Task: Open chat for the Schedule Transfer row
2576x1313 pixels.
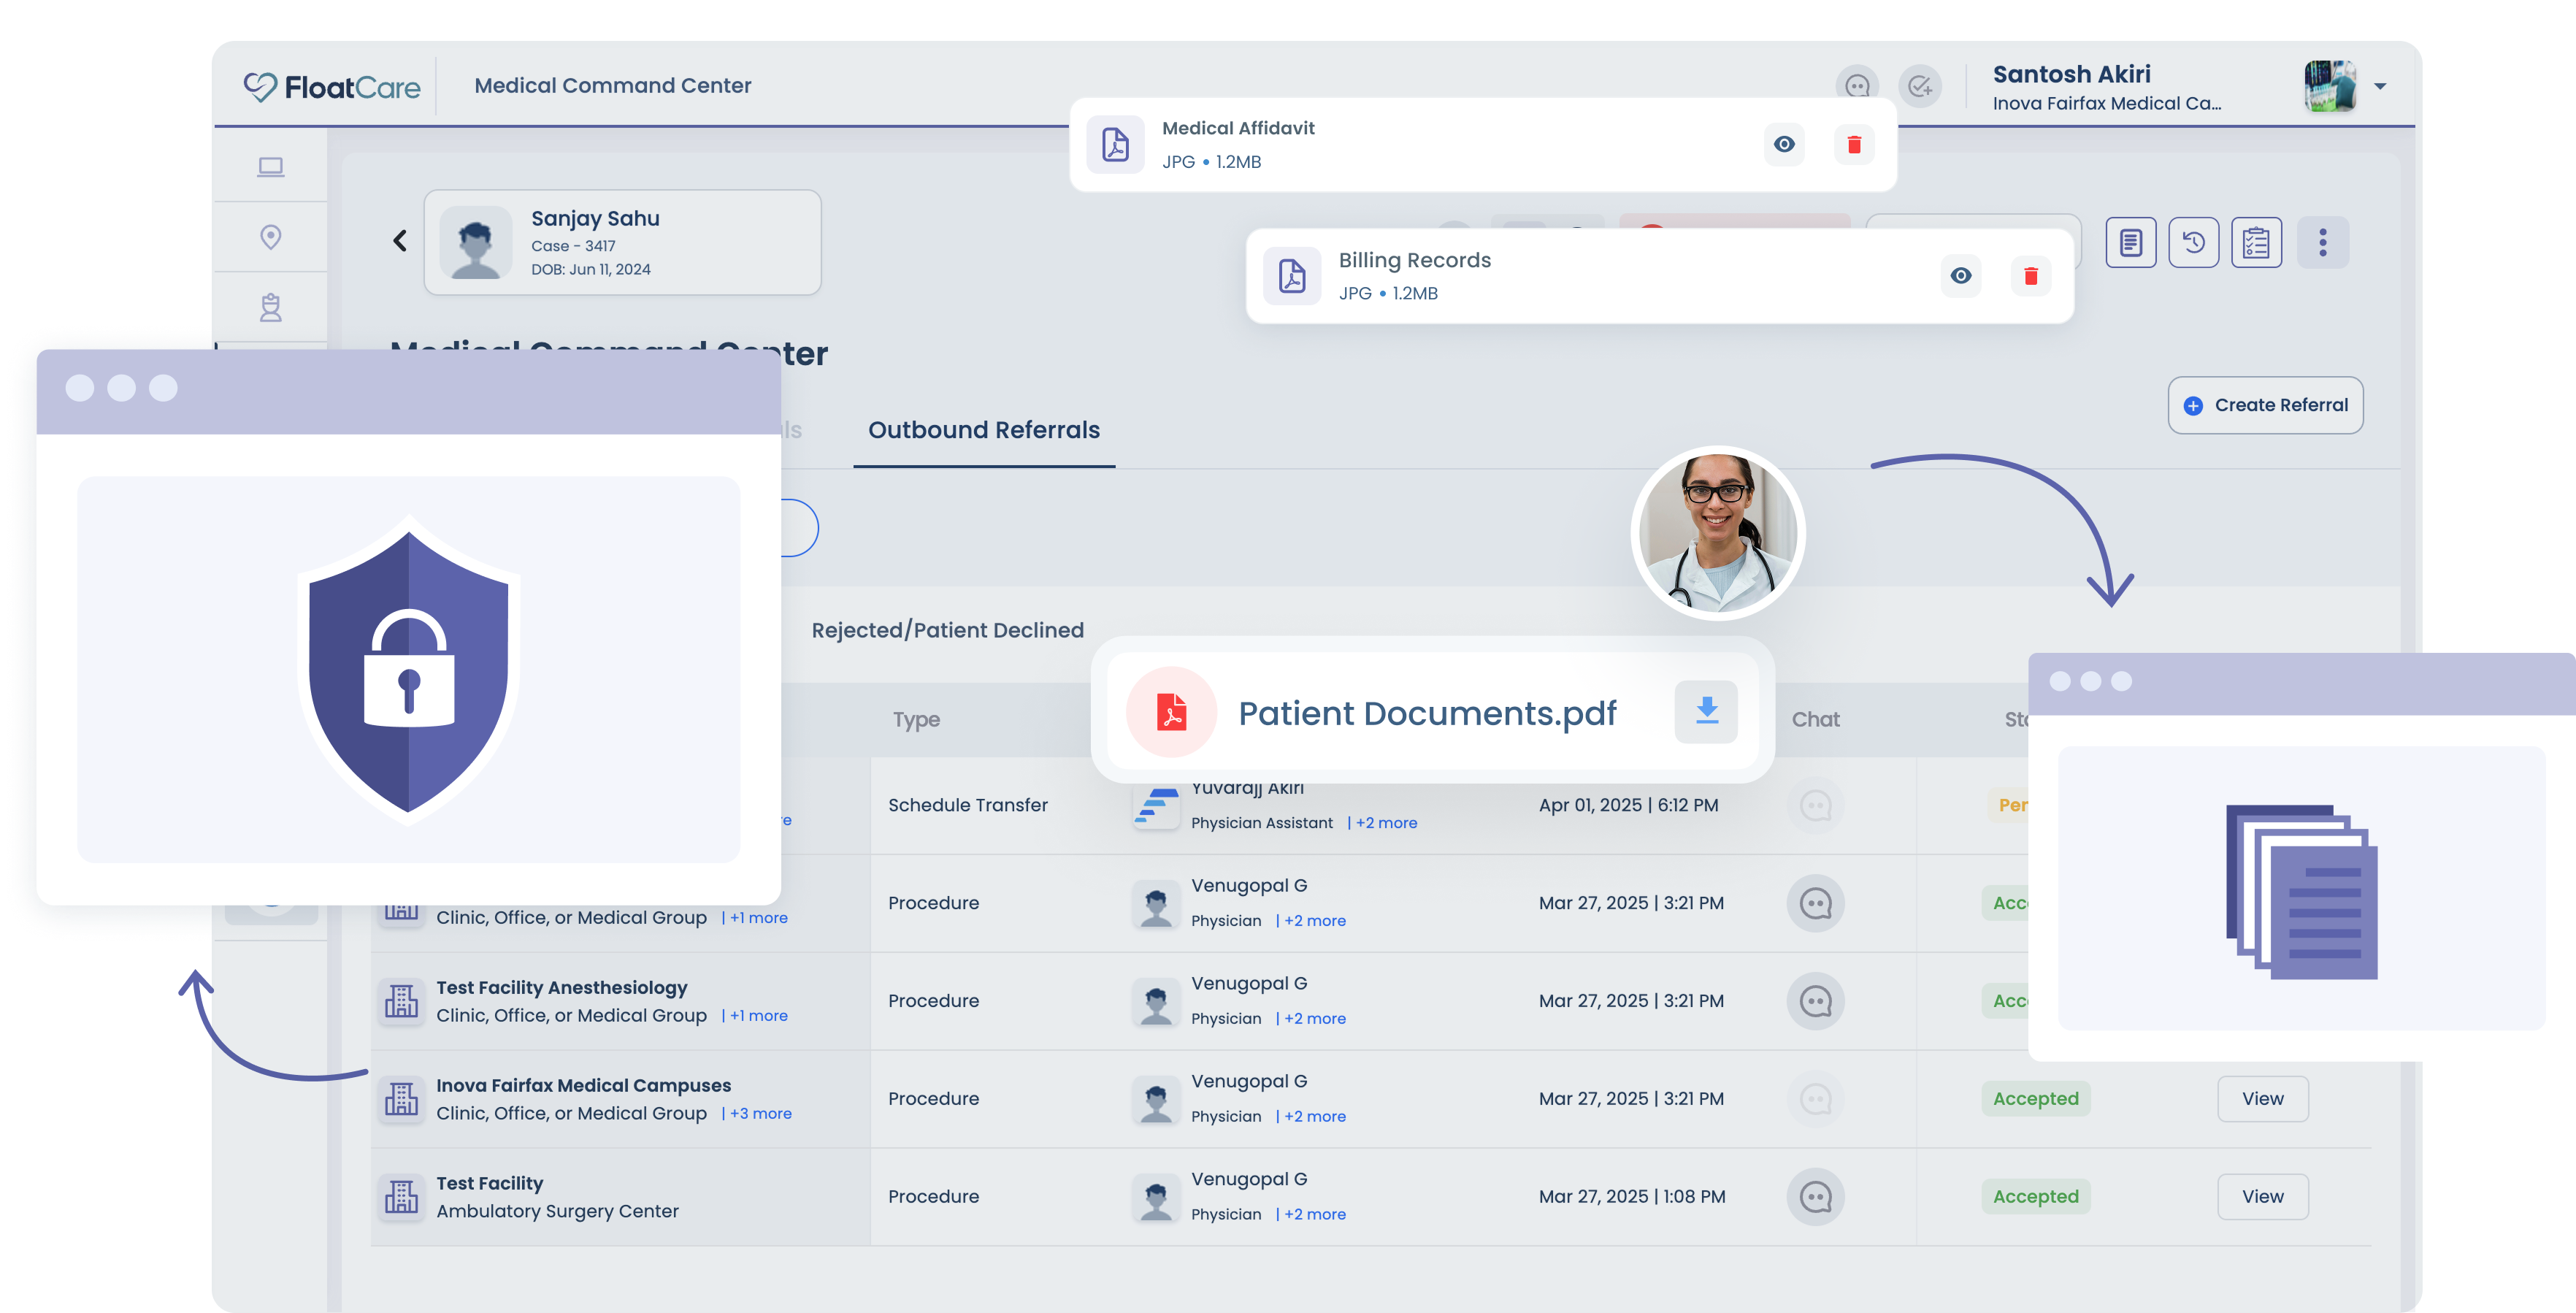Action: [1815, 805]
